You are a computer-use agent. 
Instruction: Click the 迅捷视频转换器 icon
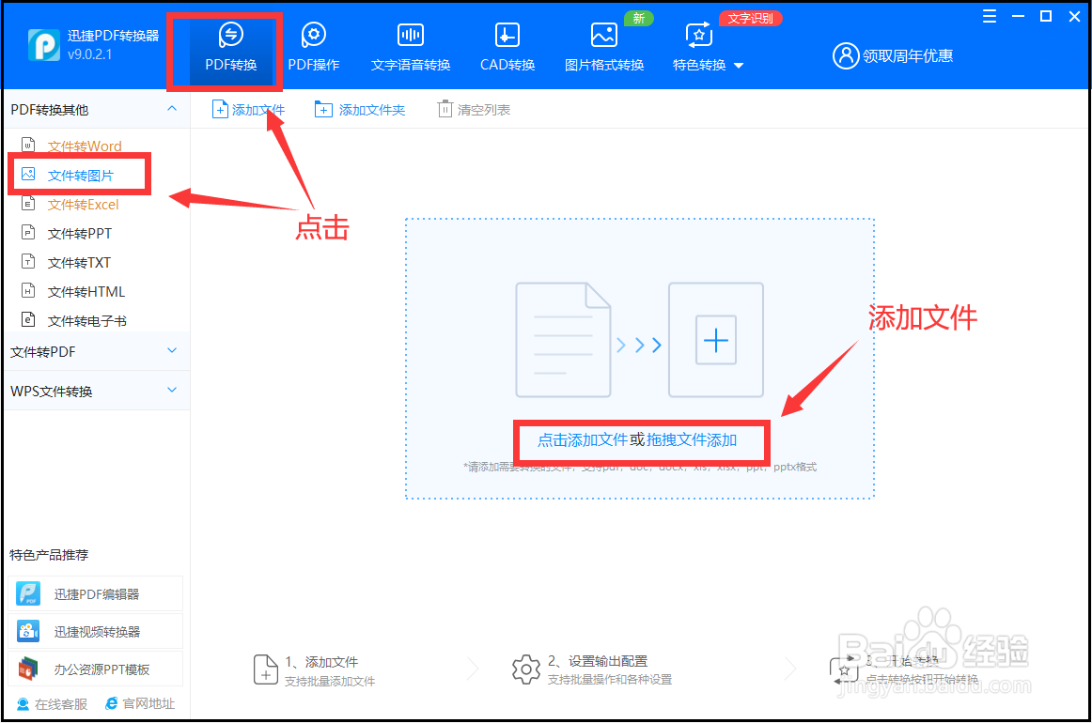click(28, 631)
